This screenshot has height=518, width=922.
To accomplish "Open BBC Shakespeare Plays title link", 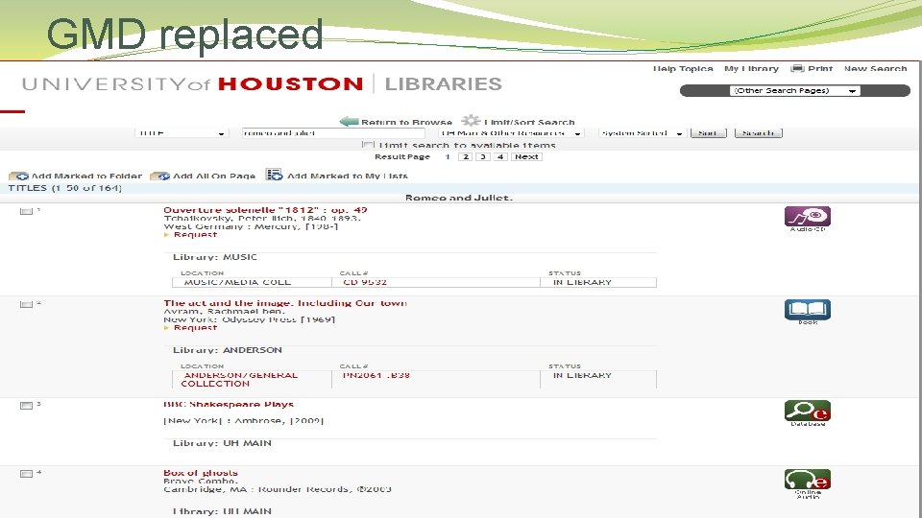I will [229, 404].
